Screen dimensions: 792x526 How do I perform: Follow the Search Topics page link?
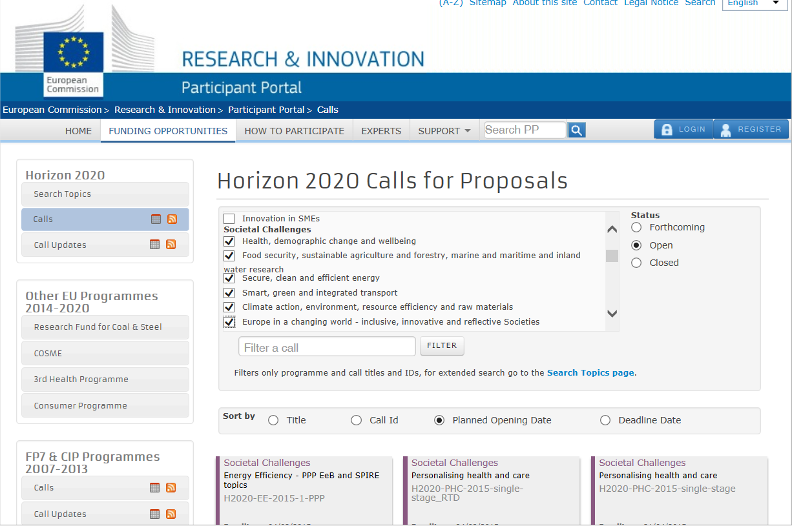[590, 372]
